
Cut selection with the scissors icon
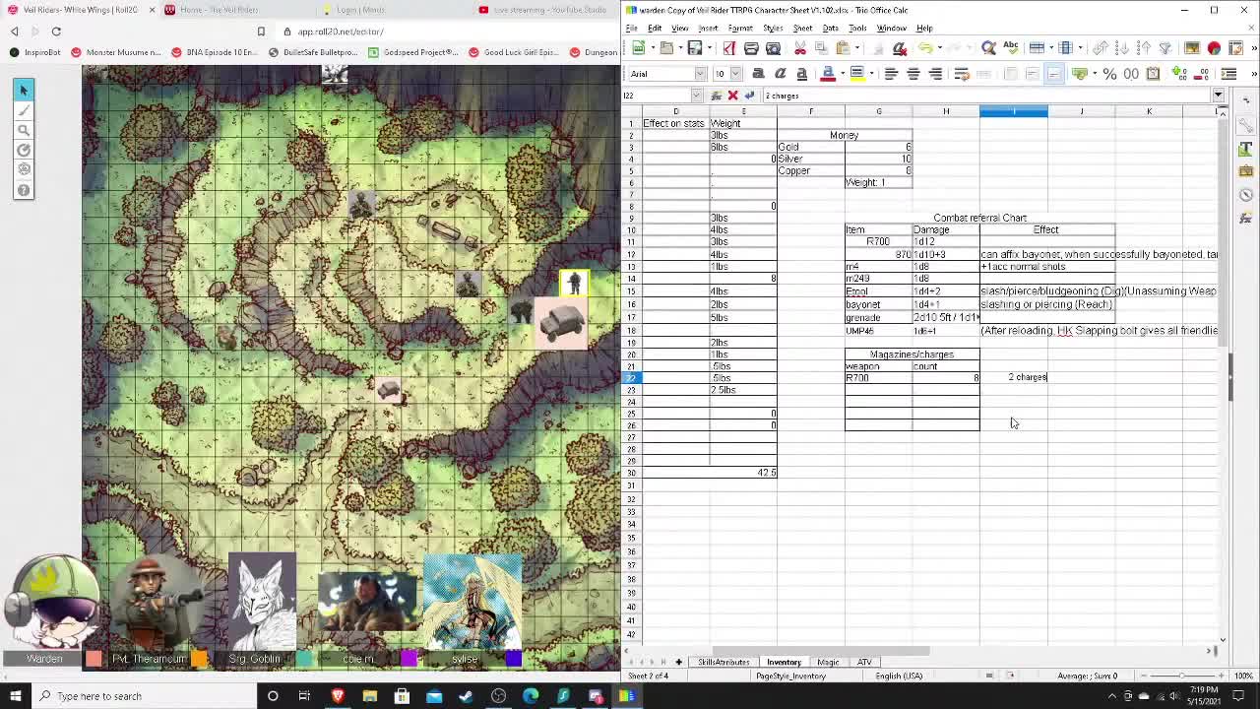800,47
